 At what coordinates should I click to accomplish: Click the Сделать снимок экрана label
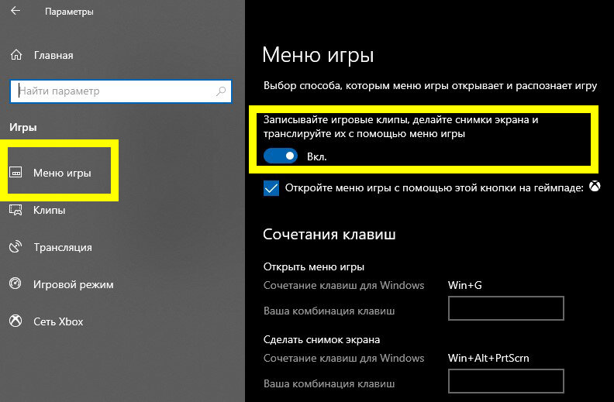tap(322, 339)
